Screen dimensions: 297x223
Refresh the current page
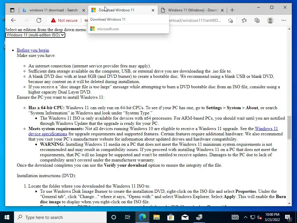click(x=39, y=20)
